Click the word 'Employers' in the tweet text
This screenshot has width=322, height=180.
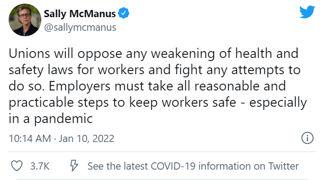click(x=80, y=87)
